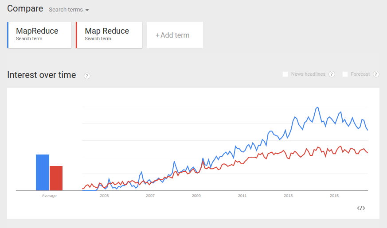Toggle the Forecast checkbox
Viewport: 387px width, 228px height.
coord(345,74)
